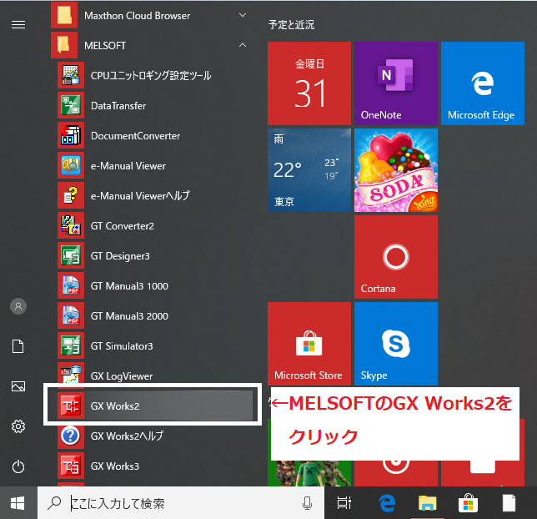Open the OneNote tile
Screen dimensions: 537x519
click(x=396, y=83)
